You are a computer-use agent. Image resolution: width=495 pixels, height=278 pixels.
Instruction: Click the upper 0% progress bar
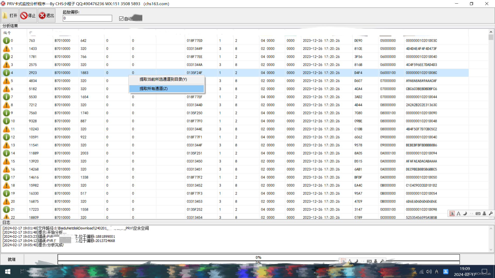coord(258,257)
